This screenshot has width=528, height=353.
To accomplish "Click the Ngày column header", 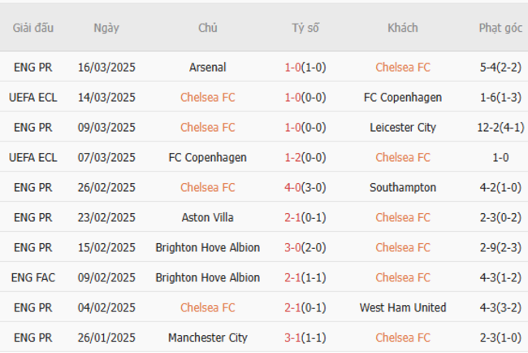I will (x=106, y=28).
